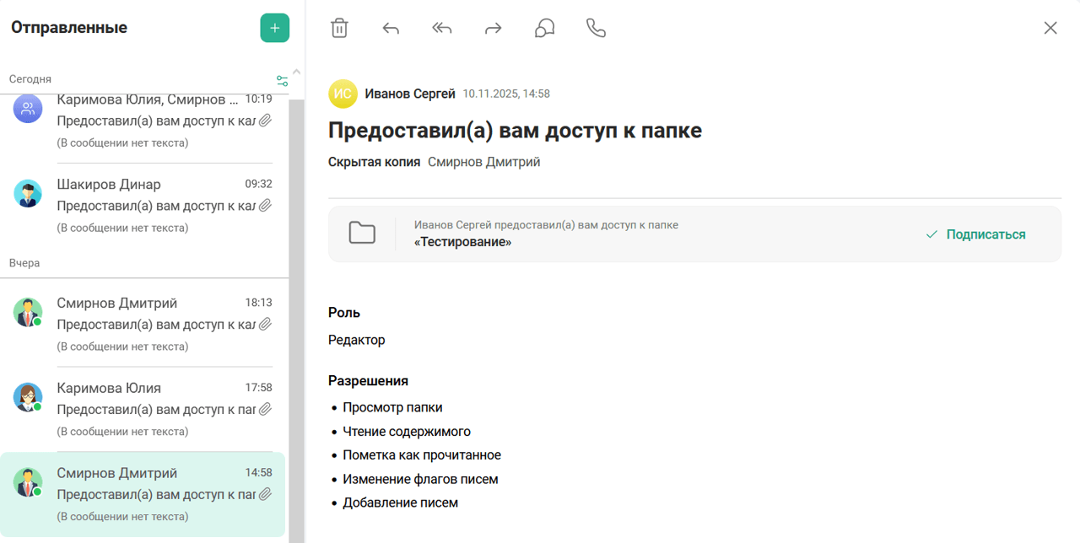1080x543 pixels.
Task: Reply to all recipients of the email
Action: 440,28
